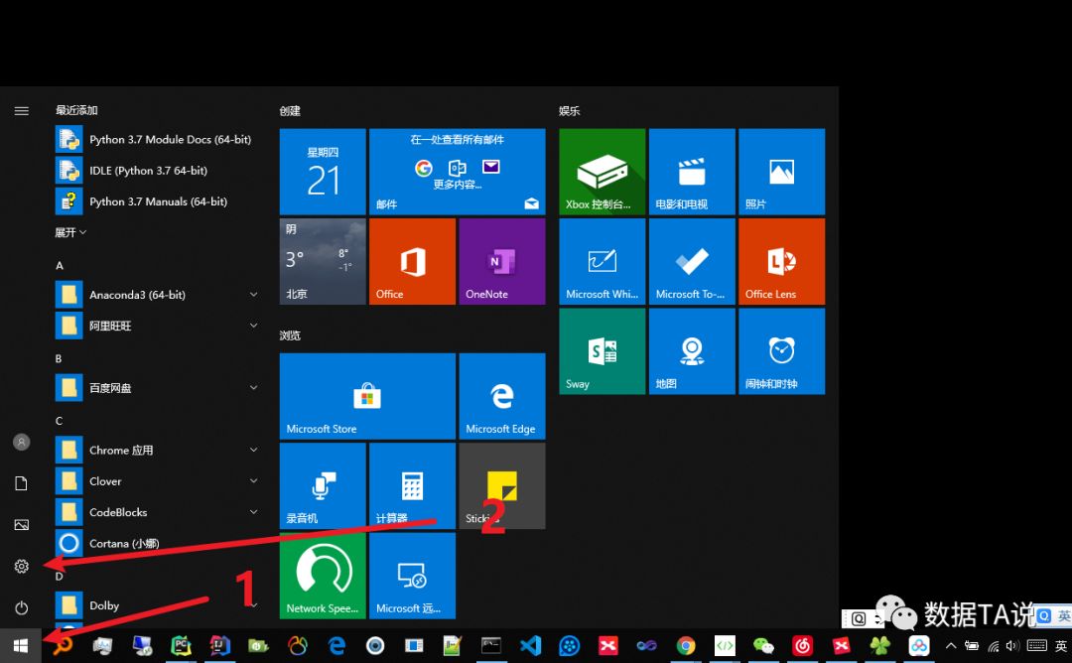The height and width of the screenshot is (663, 1072).
Task: Open the Voice Recorder tile
Action: tap(323, 485)
